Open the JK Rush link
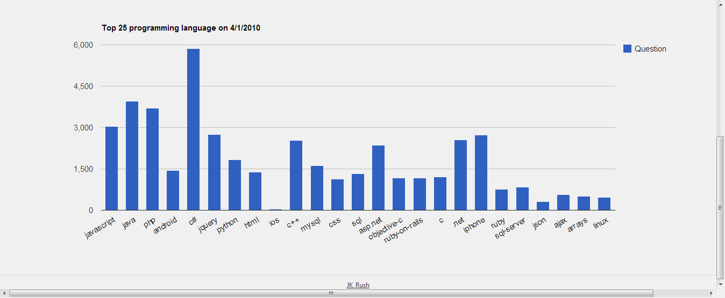725x298 pixels. pyautogui.click(x=358, y=285)
